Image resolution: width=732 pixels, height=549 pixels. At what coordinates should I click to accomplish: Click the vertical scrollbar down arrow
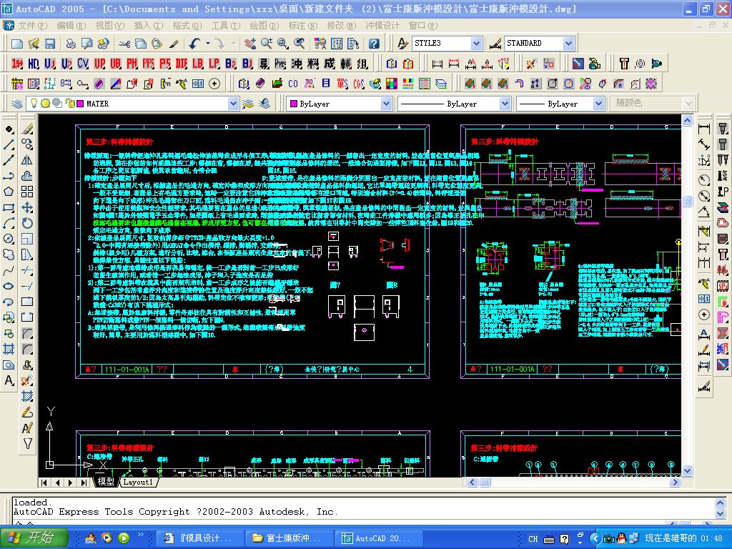[x=687, y=470]
